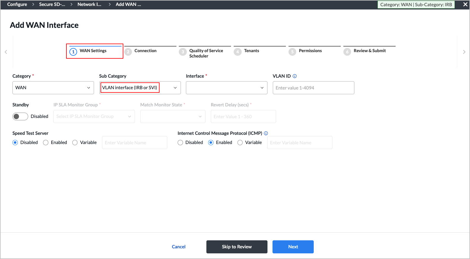Go to the Permissions step
470x259 pixels.
(x=310, y=51)
